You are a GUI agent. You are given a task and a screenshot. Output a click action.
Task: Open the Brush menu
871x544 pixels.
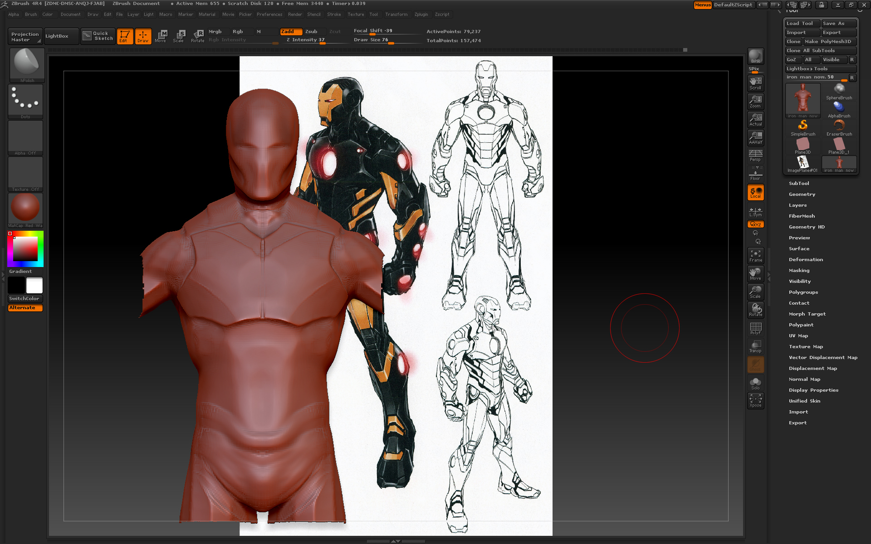point(31,15)
